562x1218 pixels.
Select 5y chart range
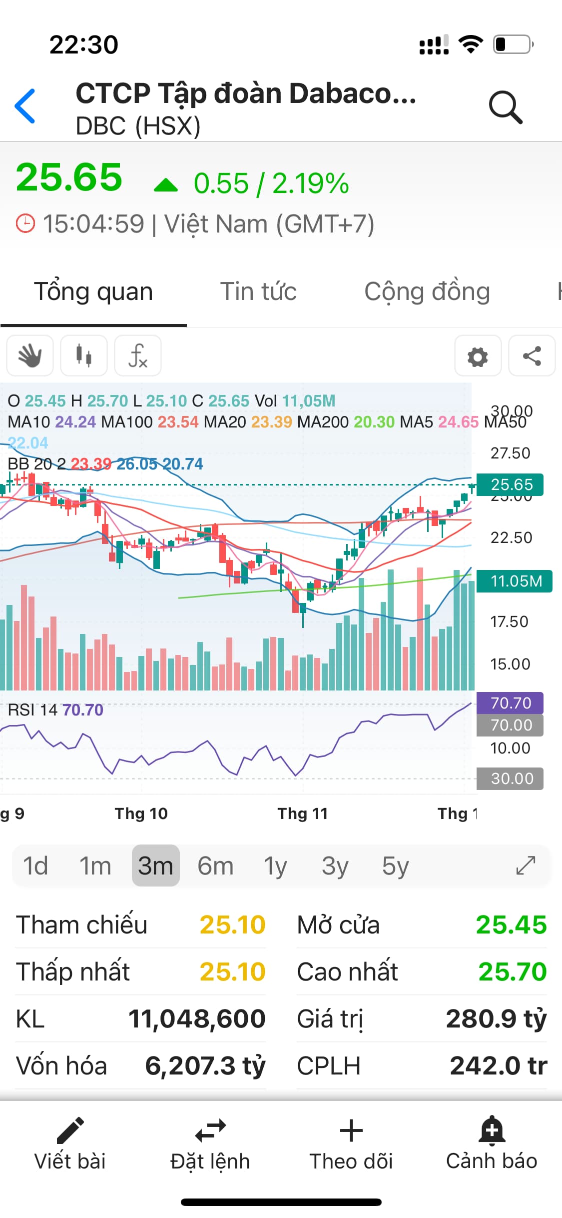pos(395,865)
